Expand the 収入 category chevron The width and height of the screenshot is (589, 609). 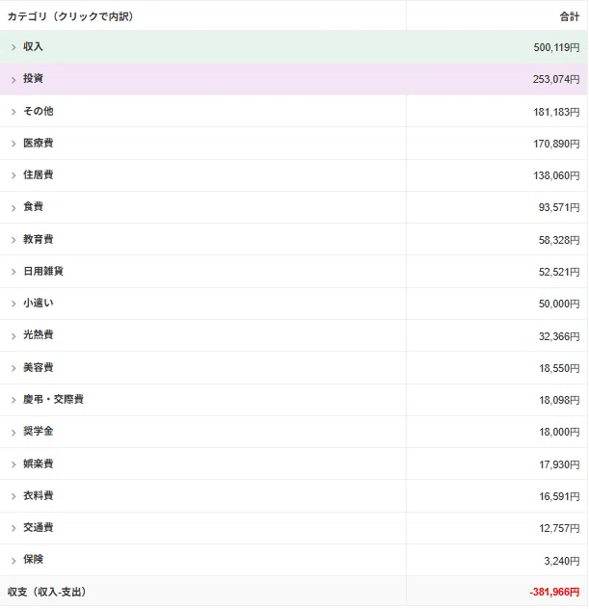click(x=13, y=47)
